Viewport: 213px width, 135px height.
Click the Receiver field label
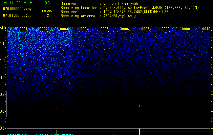click(69, 12)
